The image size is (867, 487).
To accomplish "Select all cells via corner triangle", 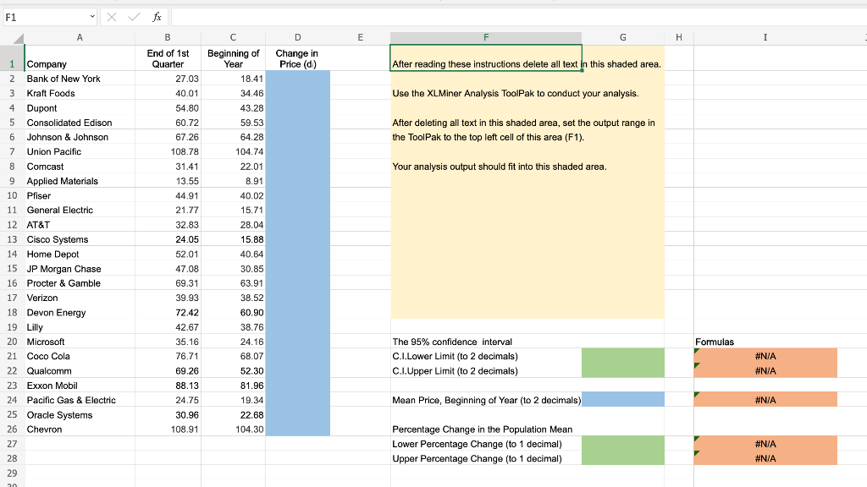I will 18,38.
